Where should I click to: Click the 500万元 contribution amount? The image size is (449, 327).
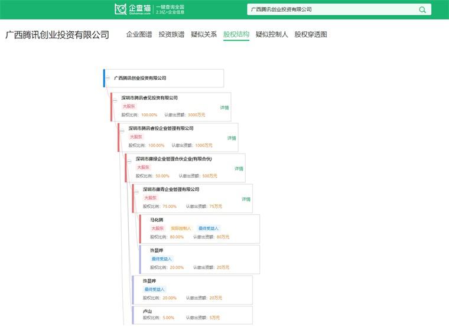(210, 176)
